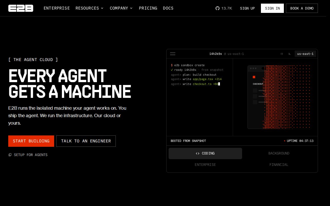Switch to the Background demo tab

[x=279, y=153]
